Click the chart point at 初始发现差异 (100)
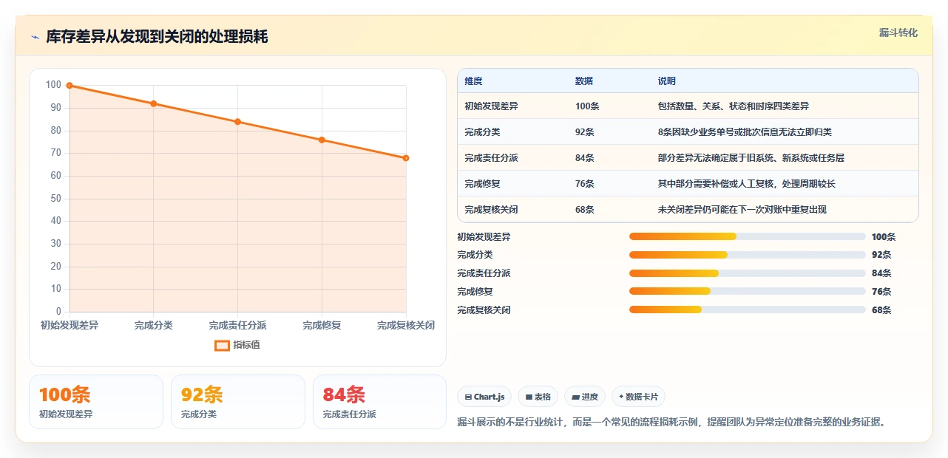The width and height of the screenshot is (948, 458). pos(70,86)
